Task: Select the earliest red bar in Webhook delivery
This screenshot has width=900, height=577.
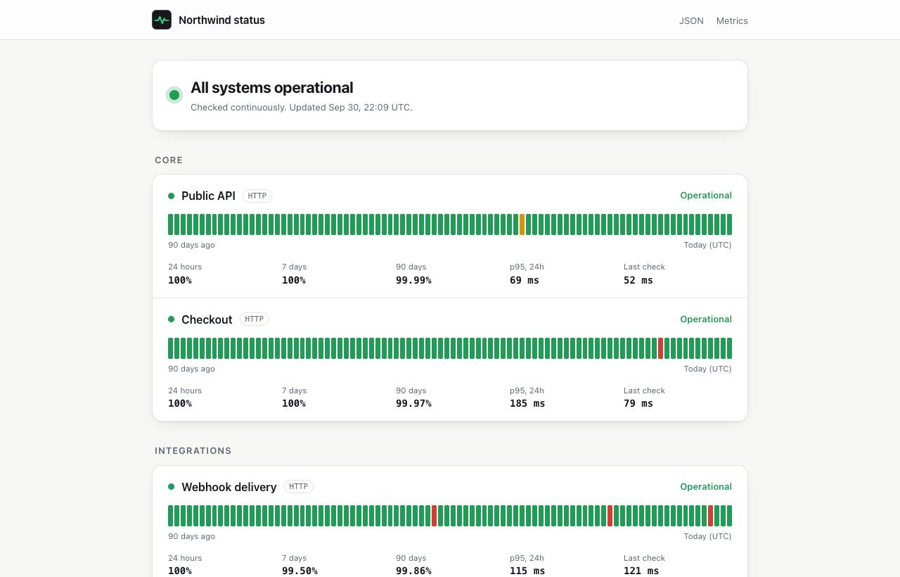Action: 435,516
